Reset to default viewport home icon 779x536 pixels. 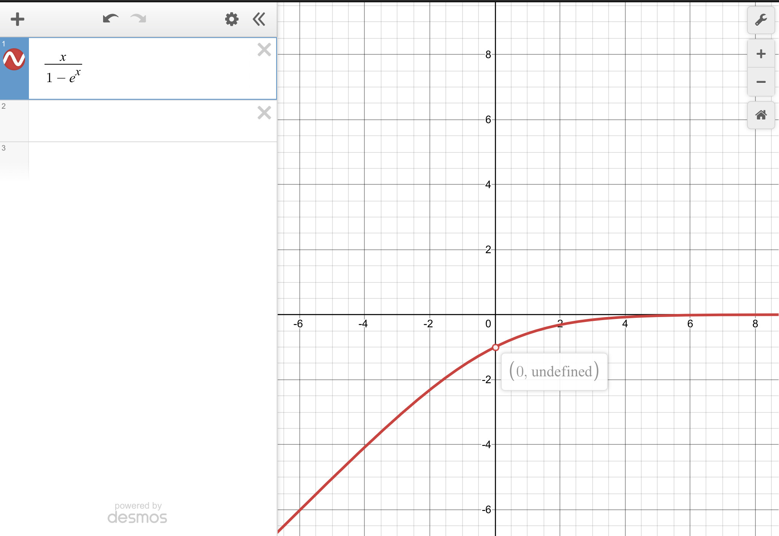[x=761, y=115]
